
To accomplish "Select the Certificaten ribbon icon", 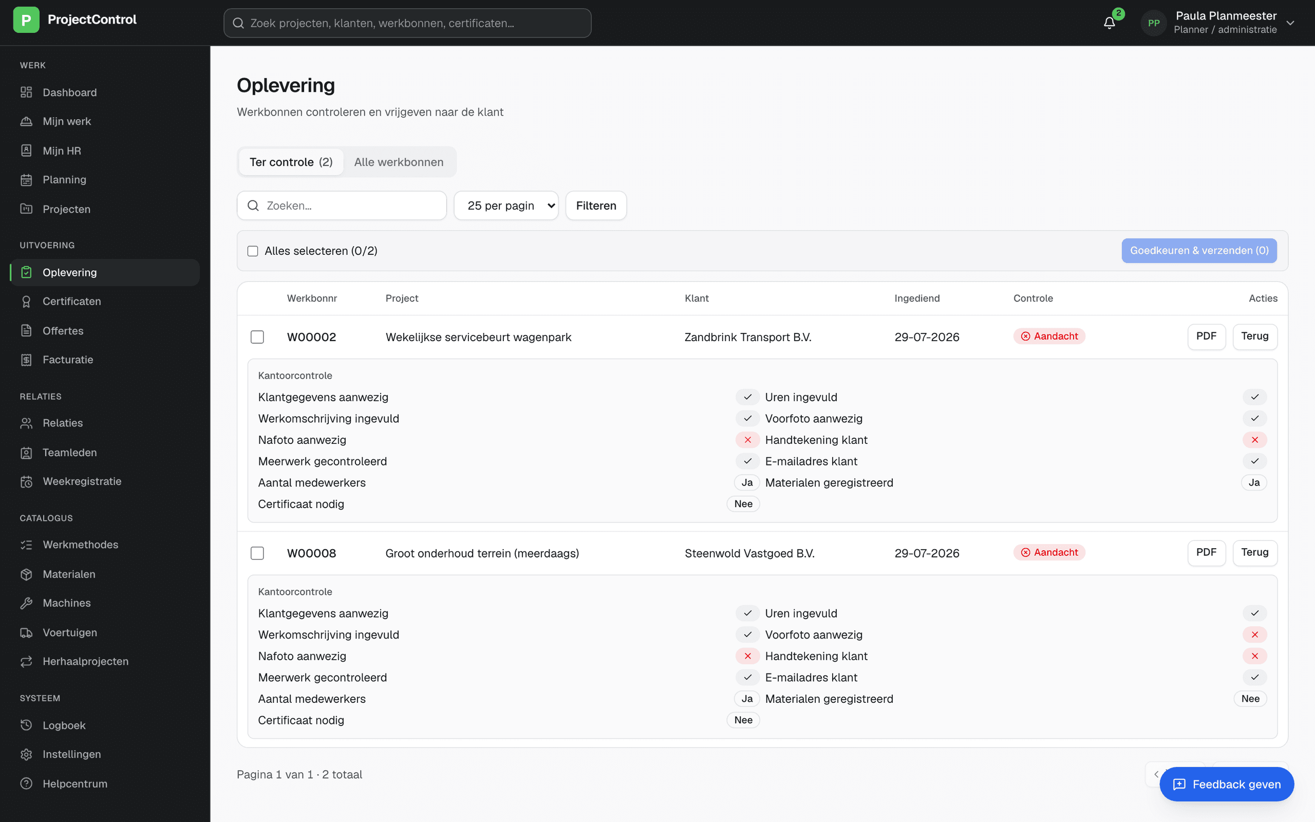I will click(x=26, y=302).
